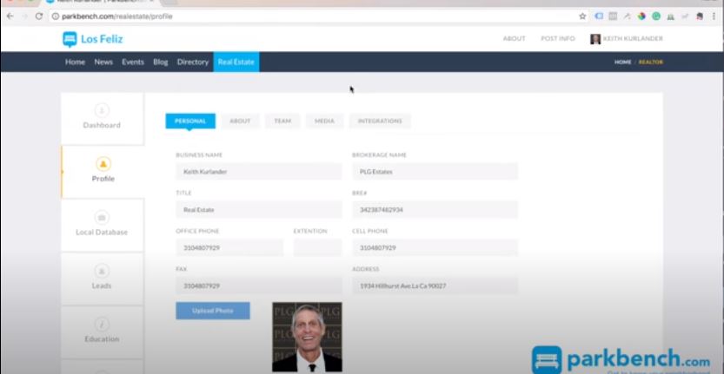724x374 pixels.
Task: Open Home in navigation bar
Action: click(76, 62)
